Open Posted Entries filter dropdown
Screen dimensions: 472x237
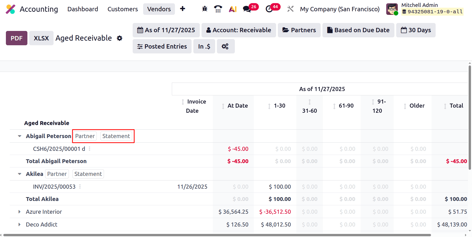[x=162, y=46]
